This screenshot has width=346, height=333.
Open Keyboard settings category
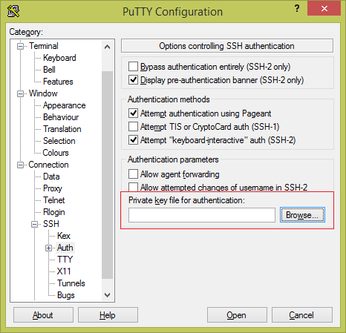click(59, 58)
